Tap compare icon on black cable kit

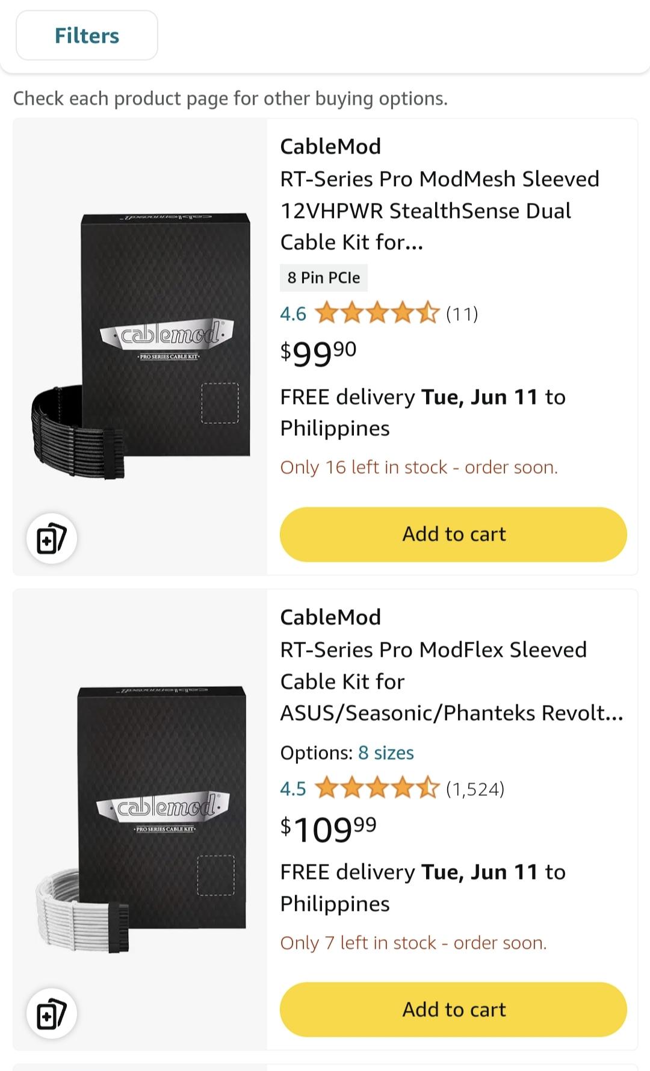[x=51, y=538]
